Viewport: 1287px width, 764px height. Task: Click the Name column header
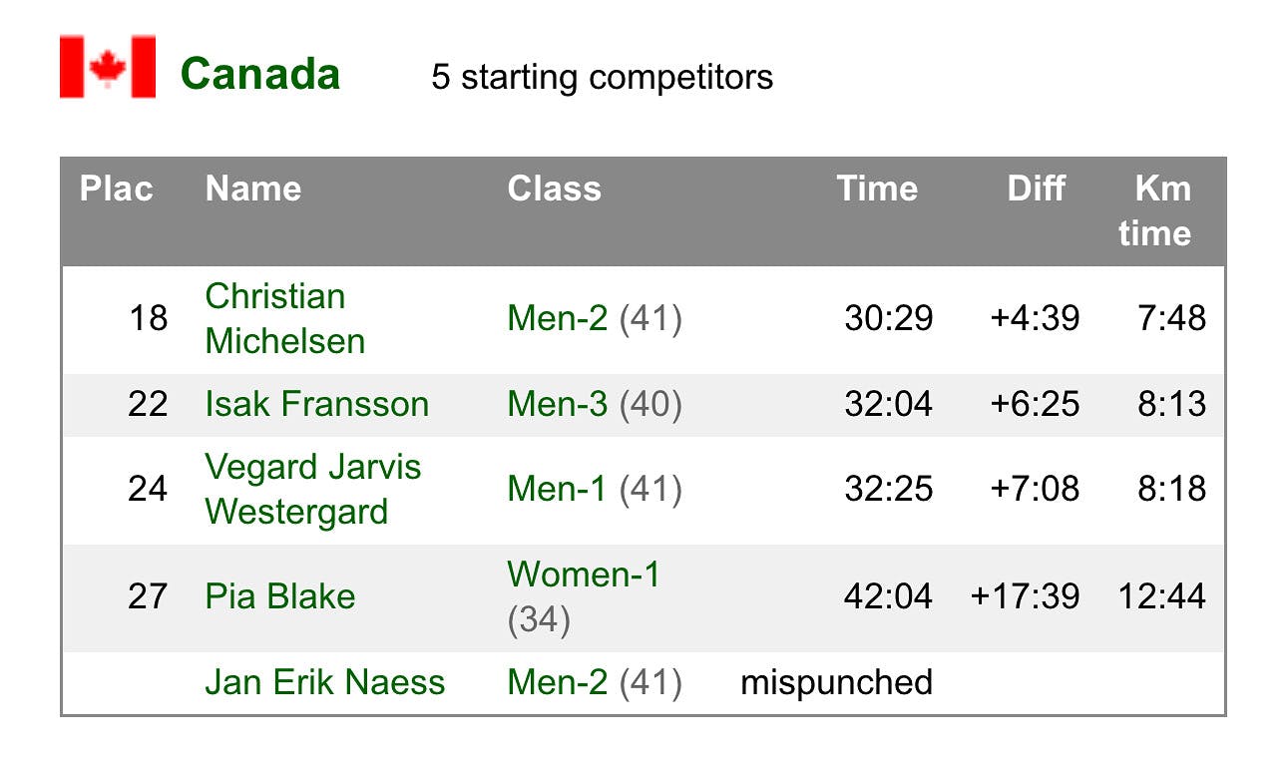253,189
